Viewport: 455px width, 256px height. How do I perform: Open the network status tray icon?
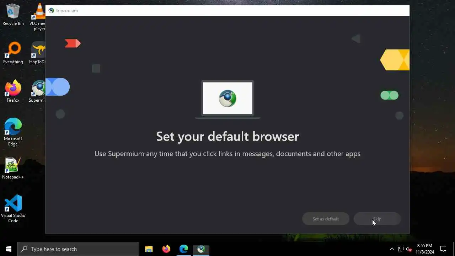400,249
